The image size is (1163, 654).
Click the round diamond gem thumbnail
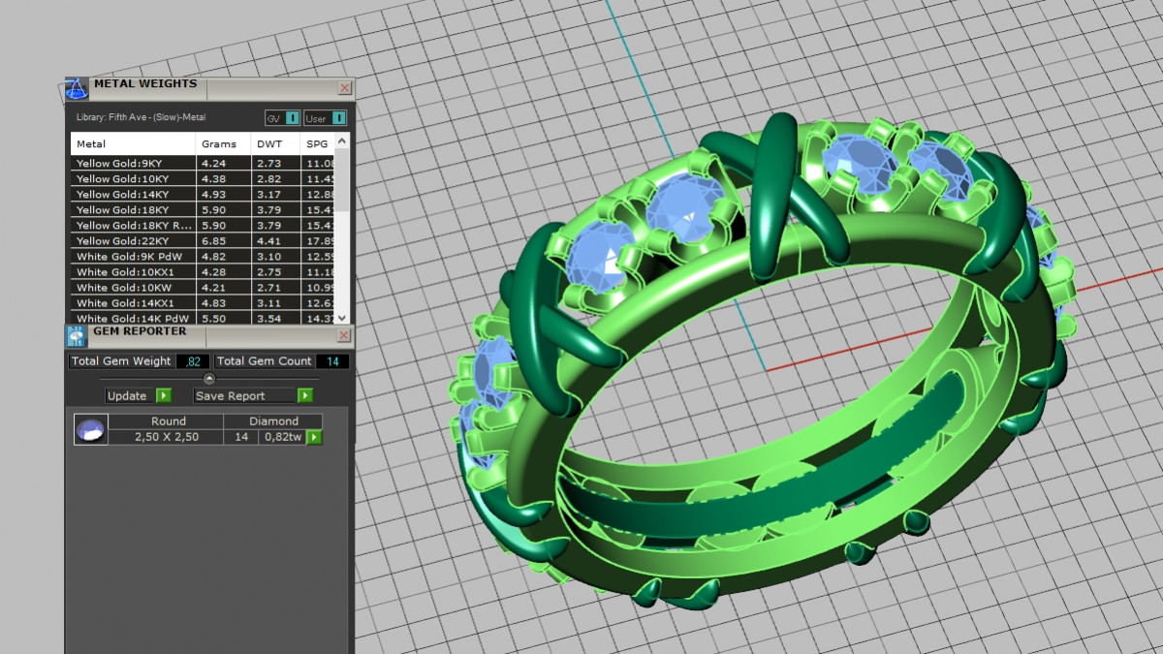click(90, 430)
